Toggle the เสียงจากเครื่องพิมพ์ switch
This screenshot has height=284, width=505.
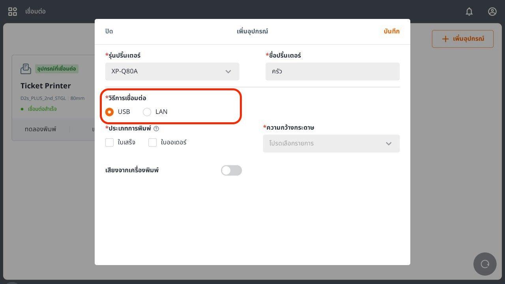pyautogui.click(x=231, y=170)
